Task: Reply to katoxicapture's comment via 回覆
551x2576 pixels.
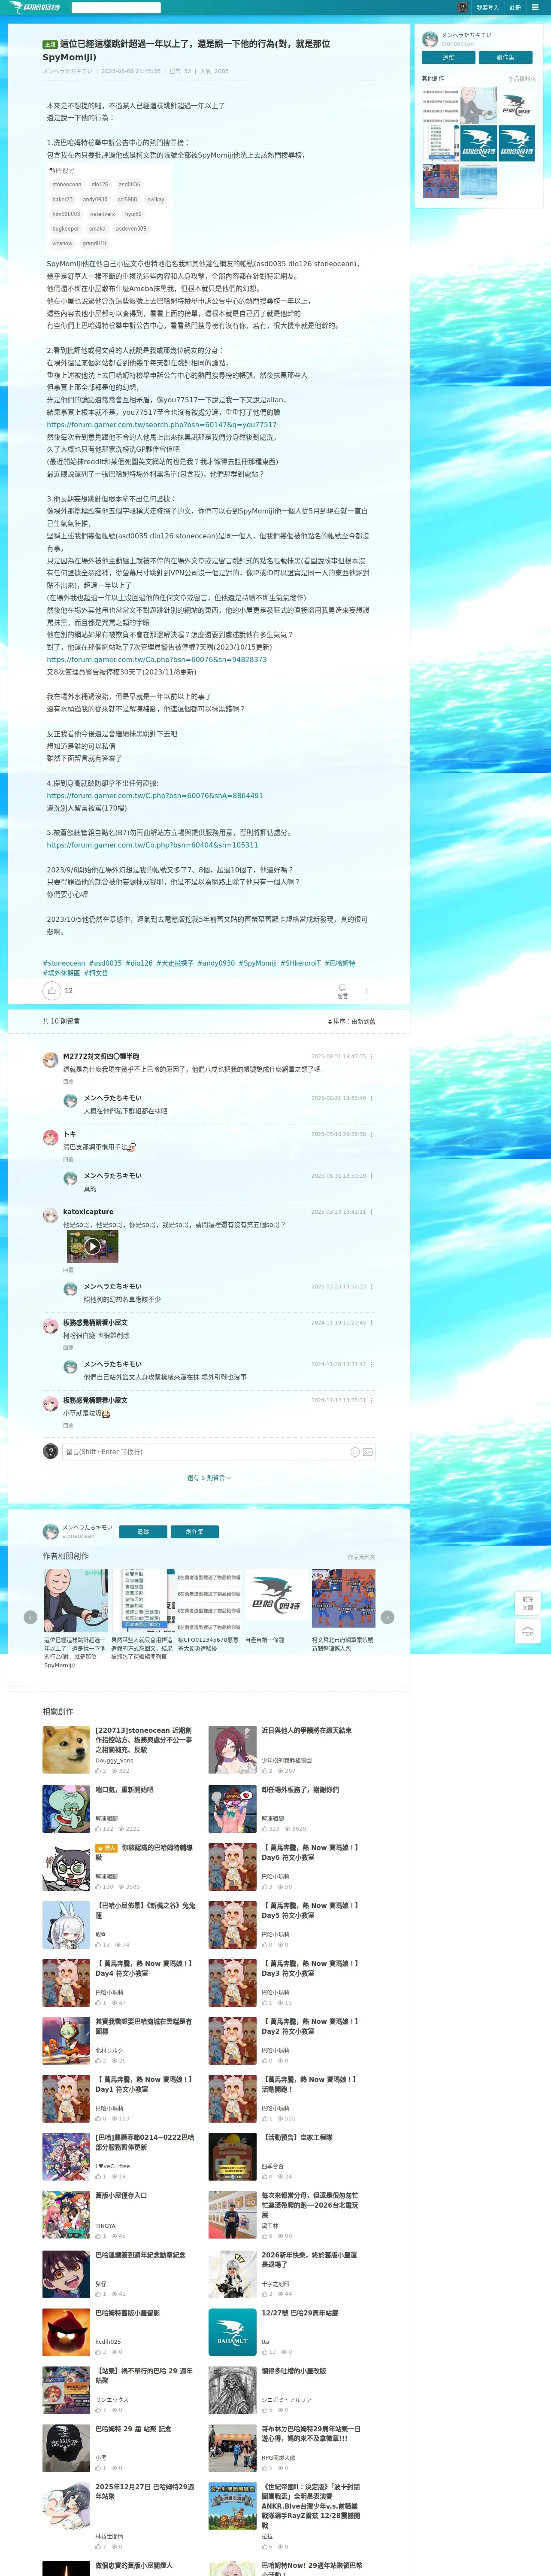Action: coord(68,1270)
